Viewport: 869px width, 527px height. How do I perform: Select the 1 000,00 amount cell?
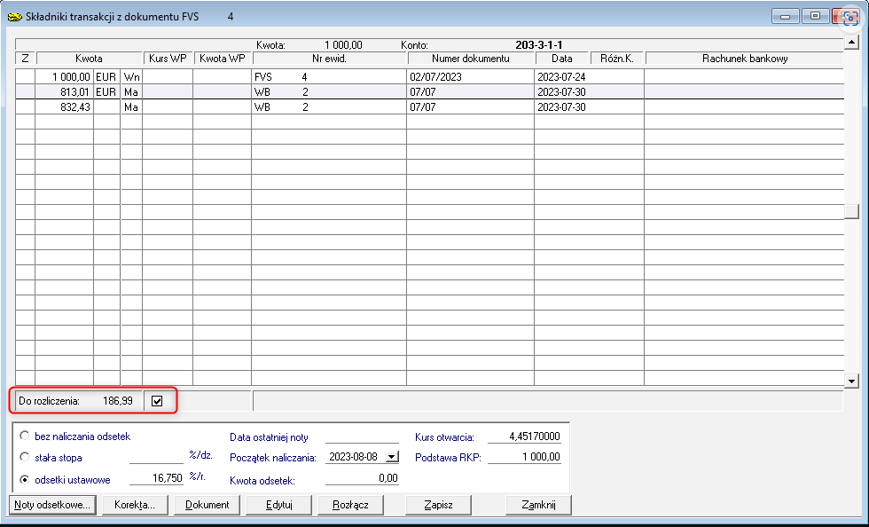(x=64, y=77)
